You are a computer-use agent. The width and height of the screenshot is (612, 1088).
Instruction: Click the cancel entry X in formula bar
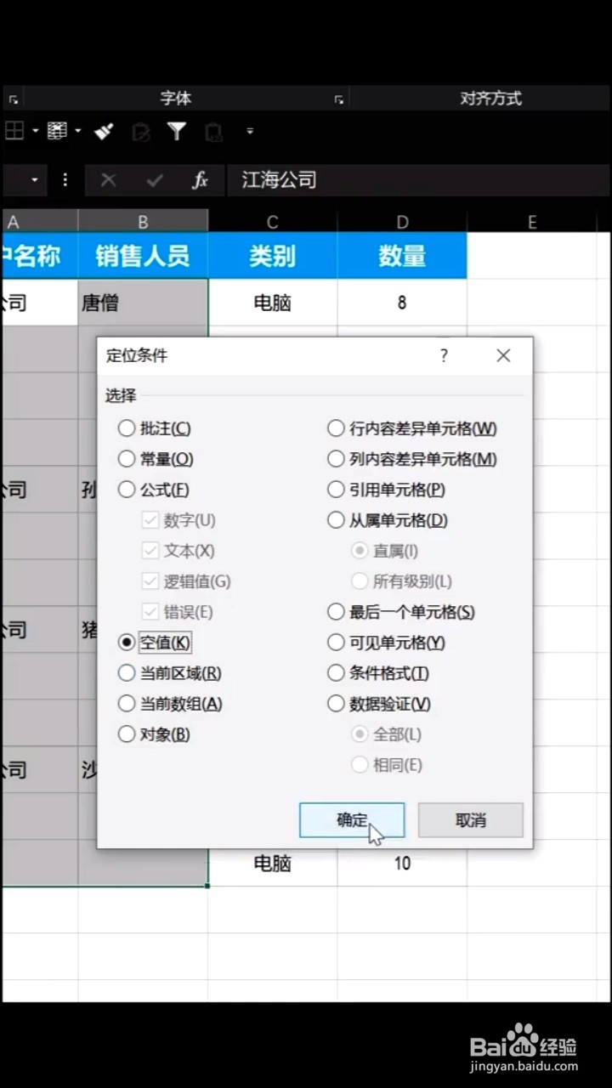[108, 180]
